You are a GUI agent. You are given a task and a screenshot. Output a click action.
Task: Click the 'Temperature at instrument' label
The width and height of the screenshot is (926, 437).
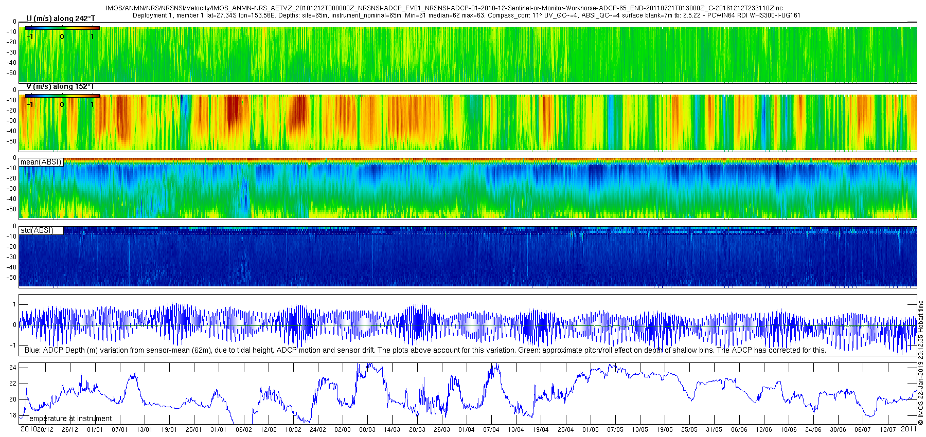pyautogui.click(x=68, y=418)
